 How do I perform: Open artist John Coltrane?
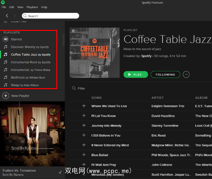[162, 165]
